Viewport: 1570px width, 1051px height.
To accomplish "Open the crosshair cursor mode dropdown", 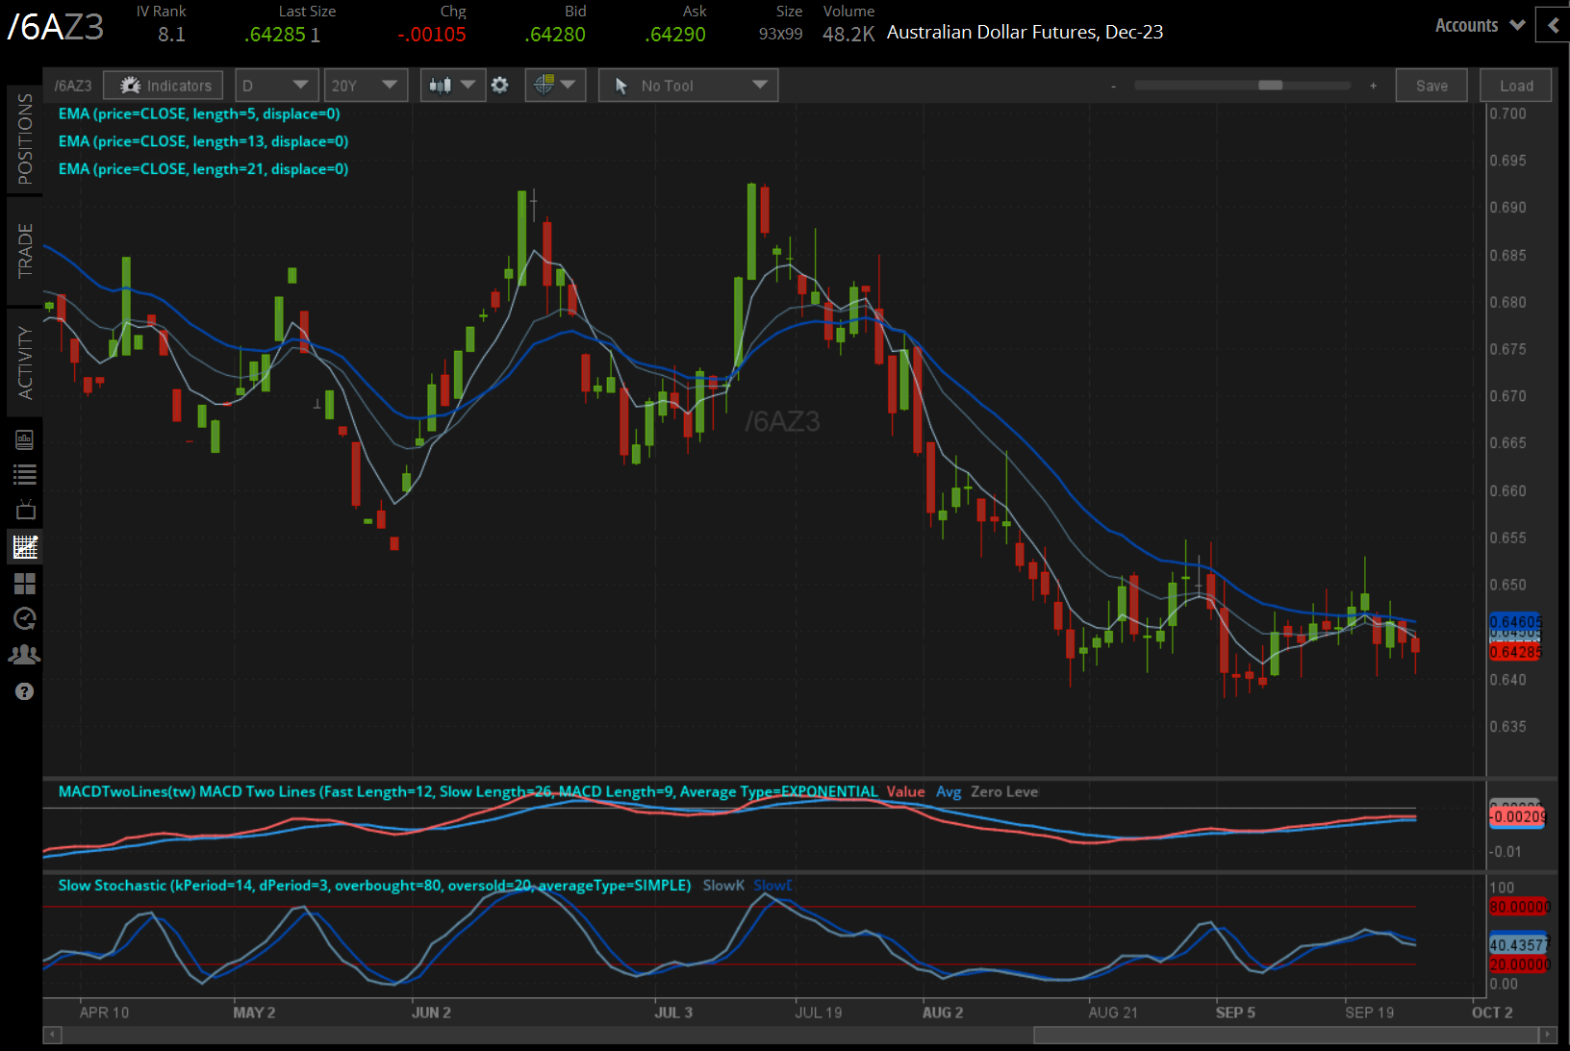I will pos(555,86).
